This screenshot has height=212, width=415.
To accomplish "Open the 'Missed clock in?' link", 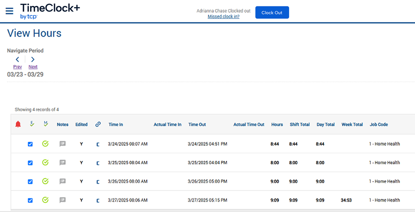I will [223, 17].
